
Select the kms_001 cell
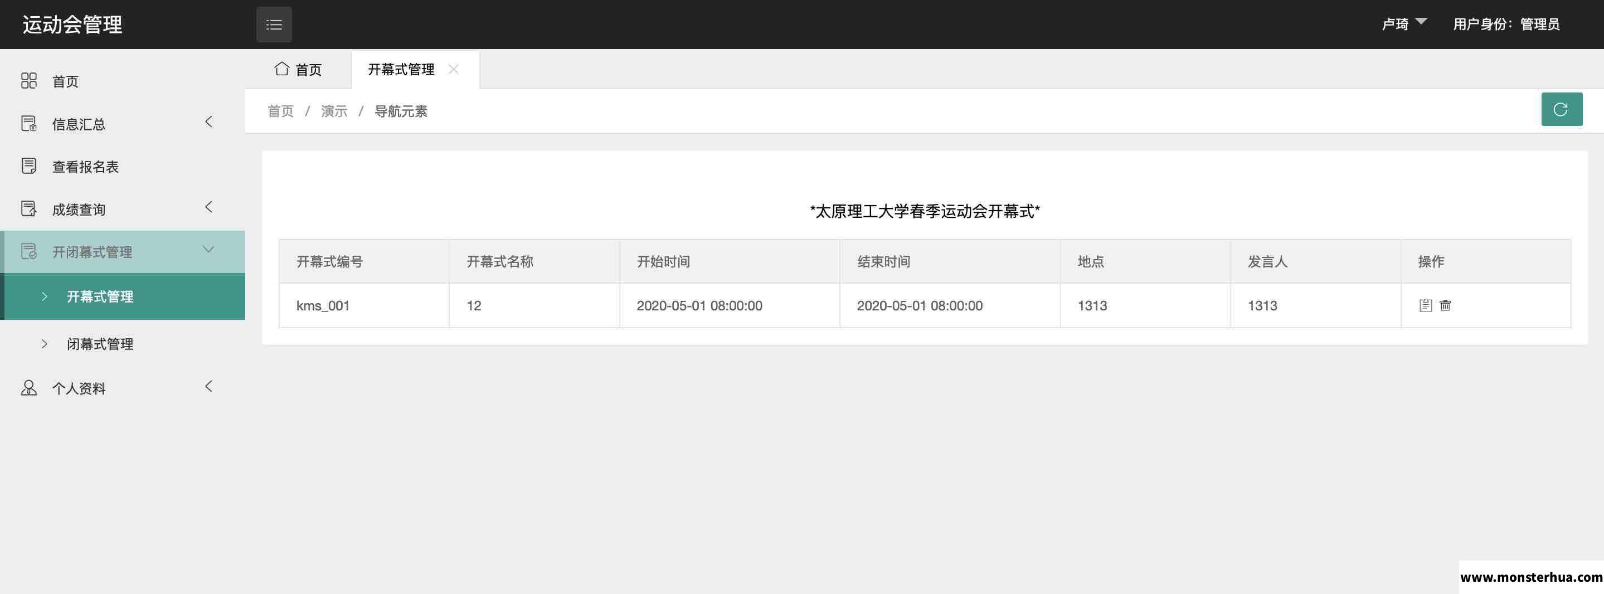364,306
